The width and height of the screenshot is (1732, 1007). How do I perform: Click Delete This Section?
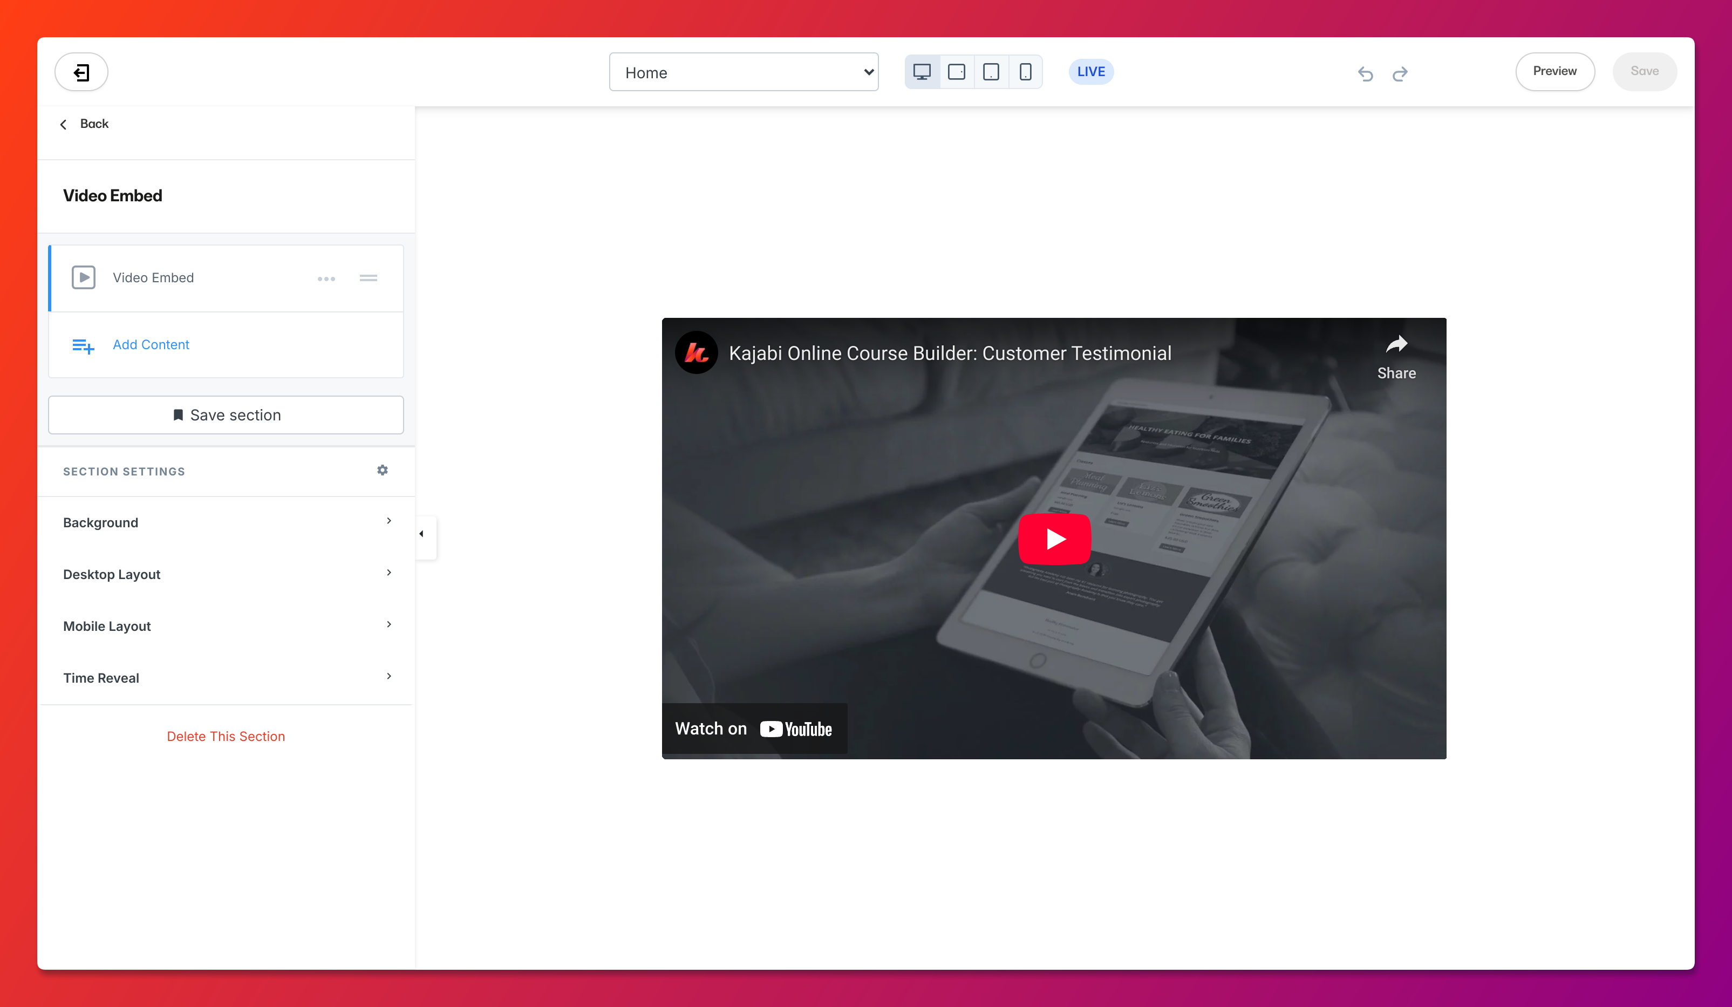226,736
